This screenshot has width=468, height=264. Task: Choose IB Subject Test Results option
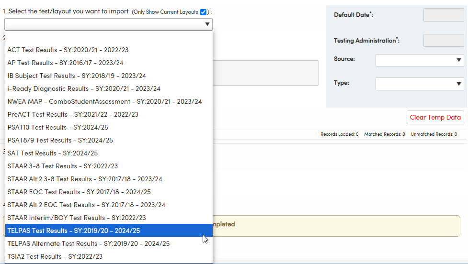(x=109, y=76)
